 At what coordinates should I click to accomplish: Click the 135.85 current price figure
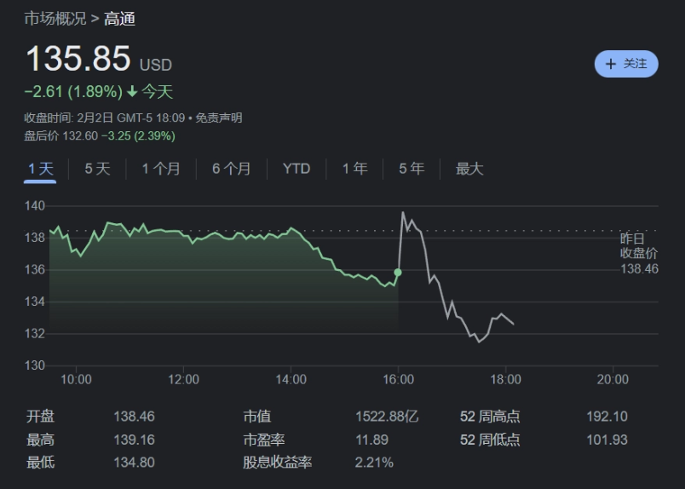click(x=78, y=58)
